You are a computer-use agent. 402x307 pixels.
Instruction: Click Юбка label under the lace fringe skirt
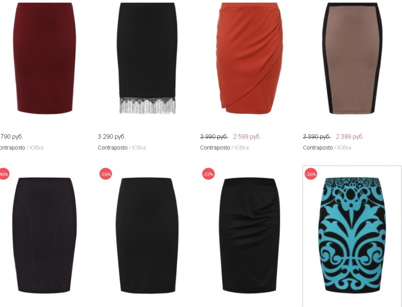point(139,148)
